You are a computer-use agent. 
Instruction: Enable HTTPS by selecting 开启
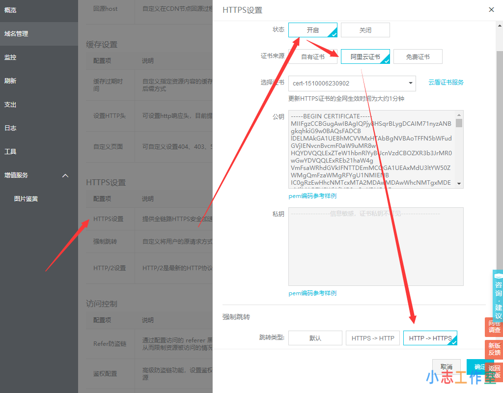point(313,30)
